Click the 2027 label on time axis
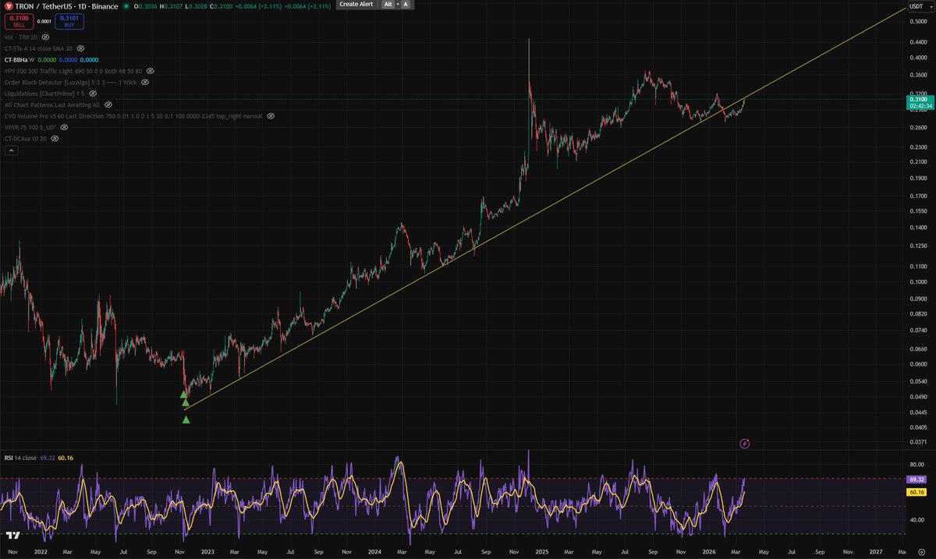Image resolution: width=936 pixels, height=559 pixels. pos(876,550)
